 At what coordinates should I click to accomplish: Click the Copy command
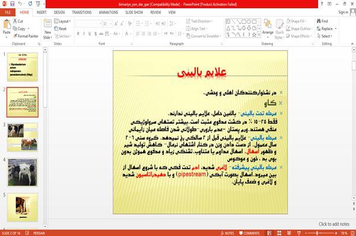point(19,29)
